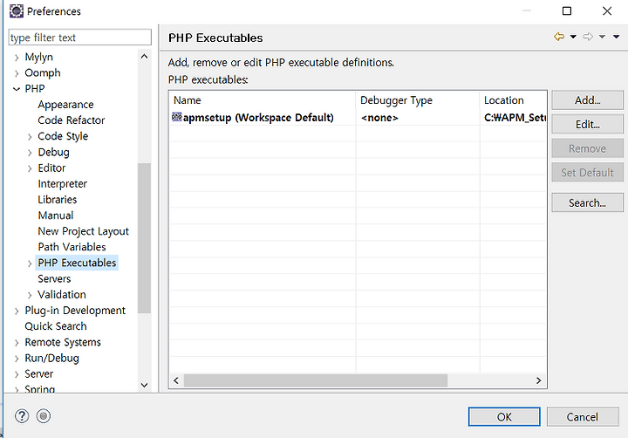Click the Set Default button
Image resolution: width=628 pixels, height=438 pixels.
pos(588,172)
